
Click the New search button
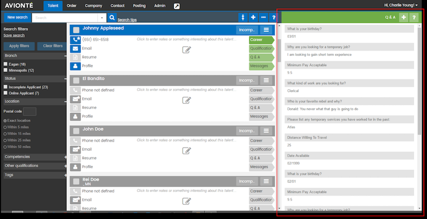point(18,18)
